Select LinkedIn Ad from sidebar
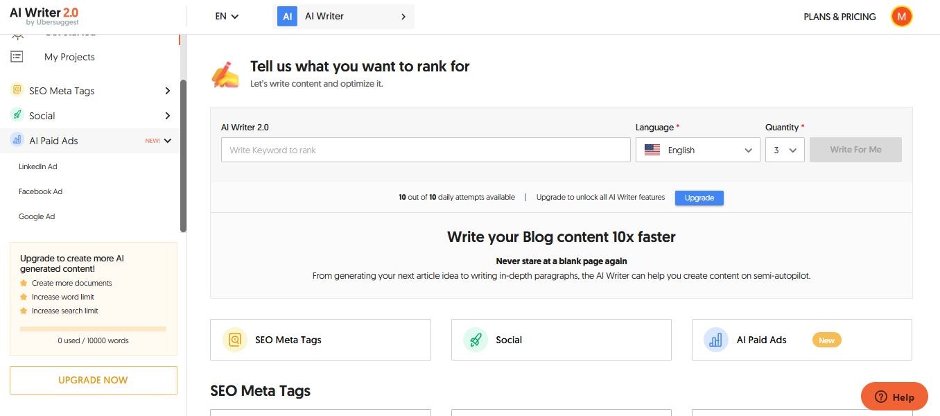The height and width of the screenshot is (416, 940). [x=38, y=166]
